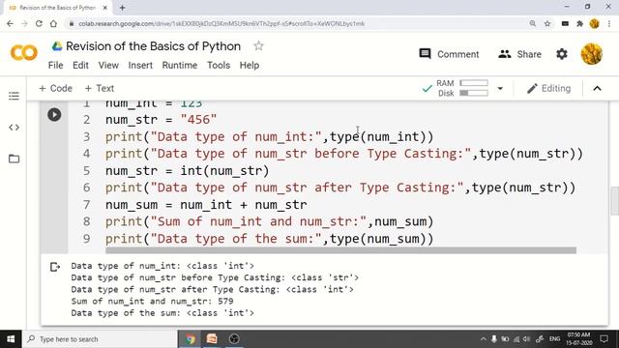This screenshot has height=348, width=619.
Task: Go back in the browser
Action: tap(10, 23)
